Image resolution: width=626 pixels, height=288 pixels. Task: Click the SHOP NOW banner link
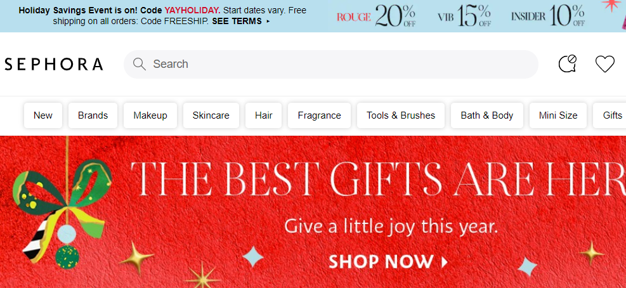point(388,262)
